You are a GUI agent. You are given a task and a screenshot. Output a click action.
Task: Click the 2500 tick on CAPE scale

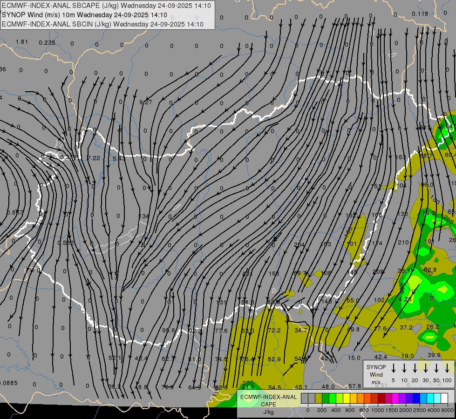point(420,410)
